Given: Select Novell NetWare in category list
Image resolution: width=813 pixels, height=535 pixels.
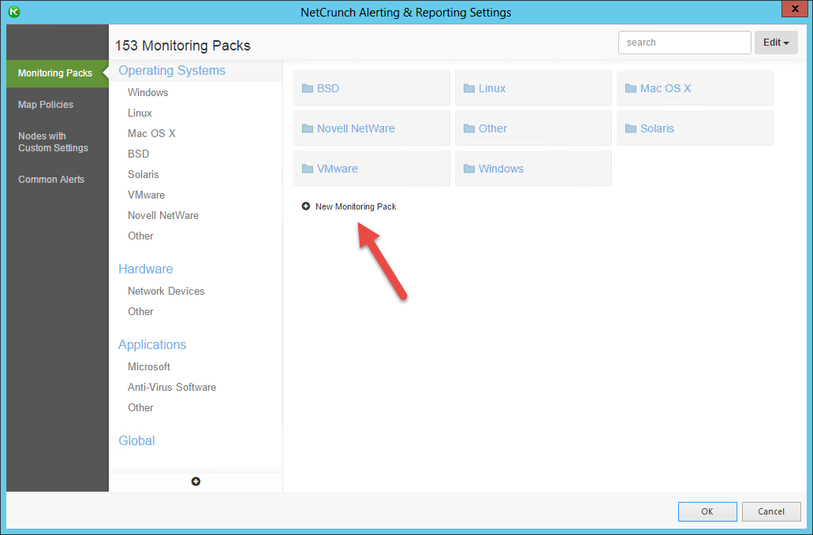Looking at the screenshot, I should (x=163, y=215).
